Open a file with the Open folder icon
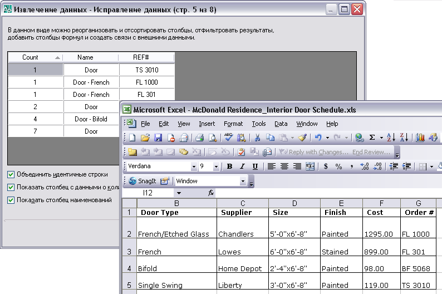The width and height of the screenshot is (442, 294). (145, 138)
